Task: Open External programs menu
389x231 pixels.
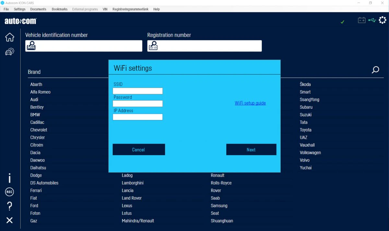Action: click(85, 9)
